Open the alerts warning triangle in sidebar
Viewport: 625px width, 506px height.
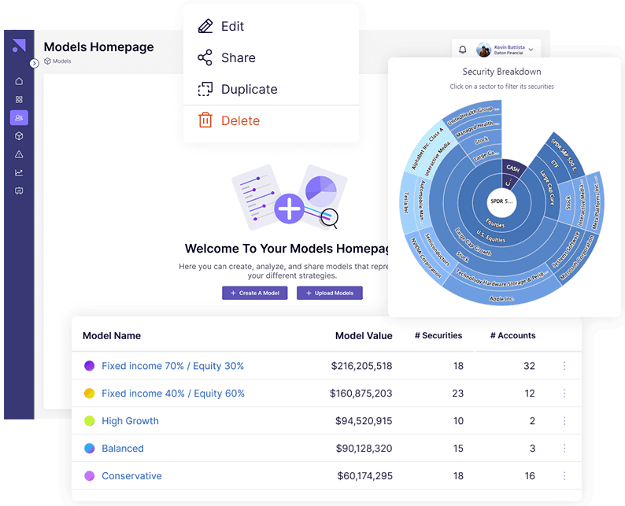point(19,154)
